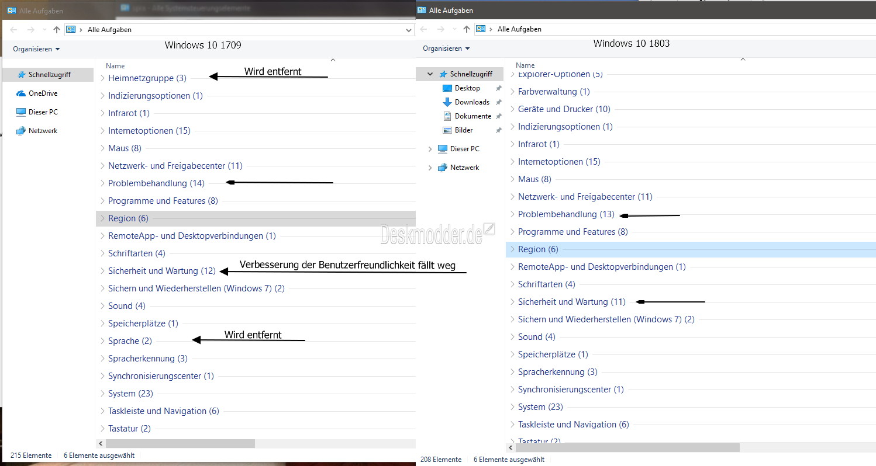Open the address bar history dropdown in the 1709 window
Viewport: 876px width, 466px height.
[x=409, y=30]
